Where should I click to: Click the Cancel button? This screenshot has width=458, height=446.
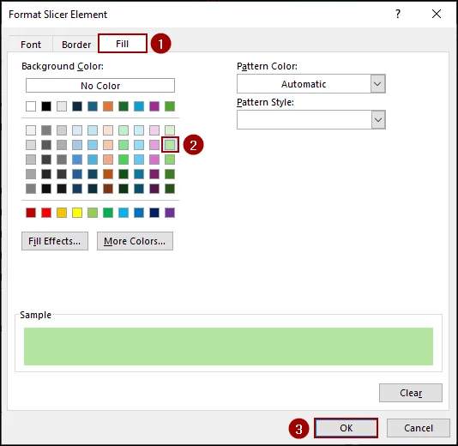[419, 428]
